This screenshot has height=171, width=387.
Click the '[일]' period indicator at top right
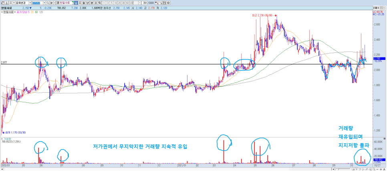tap(377, 8)
